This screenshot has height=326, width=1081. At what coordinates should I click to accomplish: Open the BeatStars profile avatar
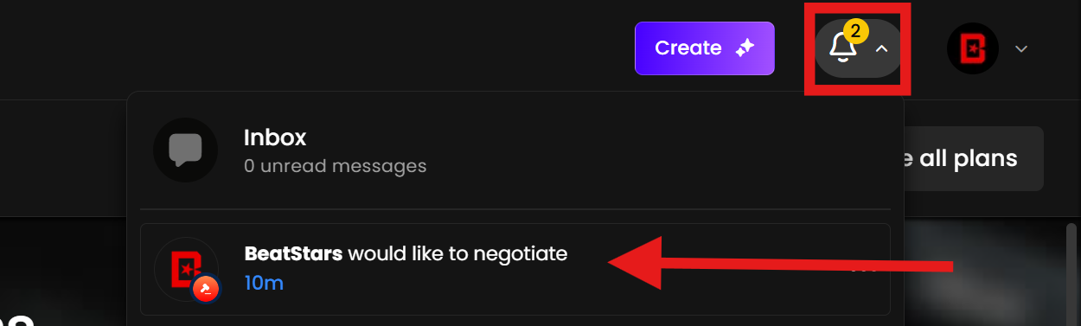(x=973, y=48)
